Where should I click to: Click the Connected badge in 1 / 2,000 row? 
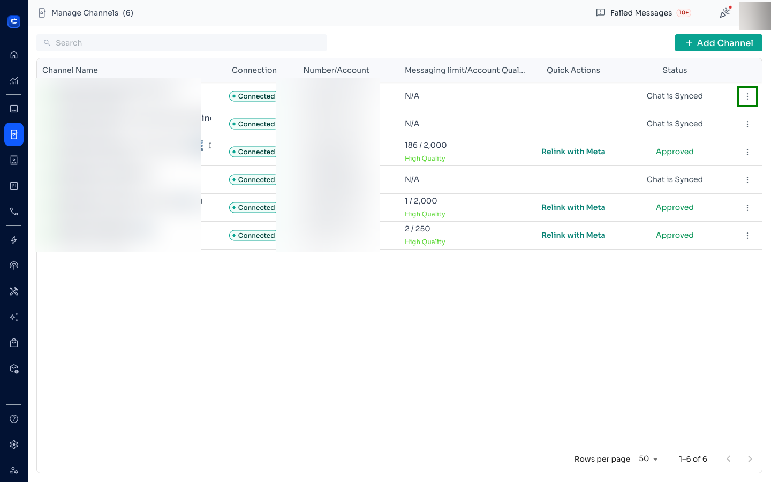tap(253, 208)
